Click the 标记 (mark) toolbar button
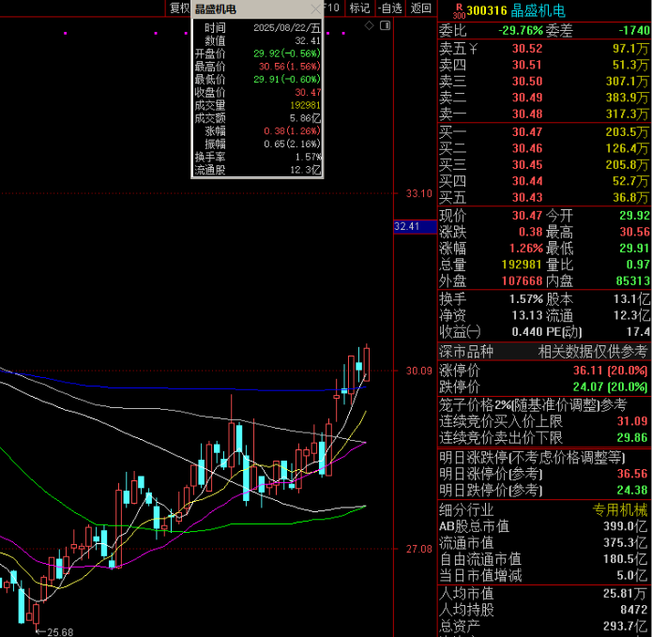The image size is (652, 637). [359, 8]
